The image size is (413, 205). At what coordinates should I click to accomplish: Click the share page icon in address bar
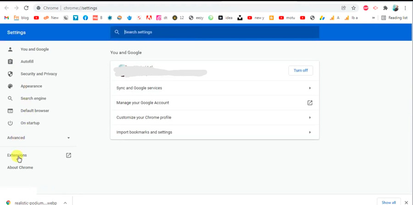coord(343,8)
